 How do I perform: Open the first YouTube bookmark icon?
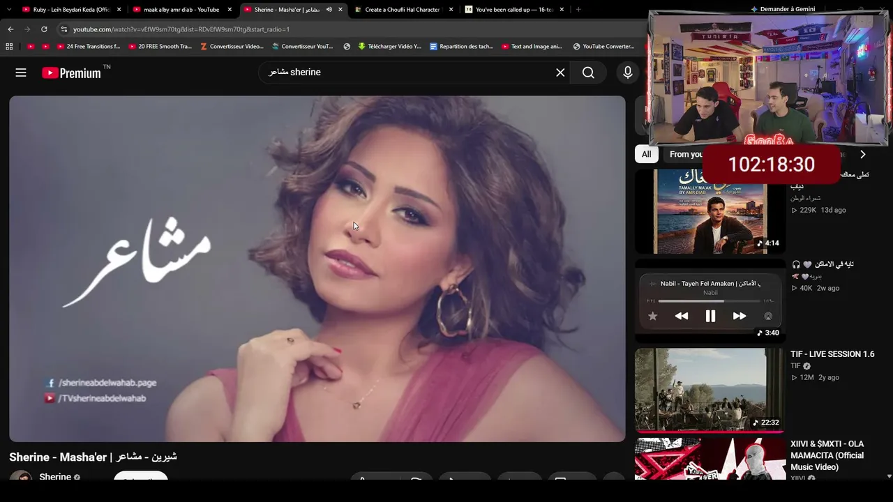[x=31, y=47]
